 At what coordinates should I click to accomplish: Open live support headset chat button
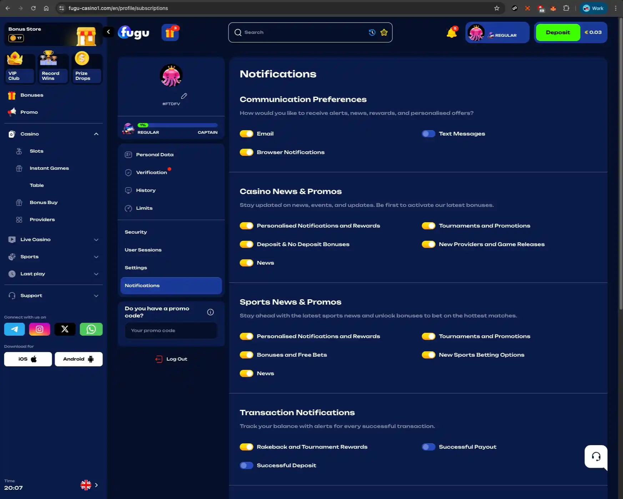(596, 457)
